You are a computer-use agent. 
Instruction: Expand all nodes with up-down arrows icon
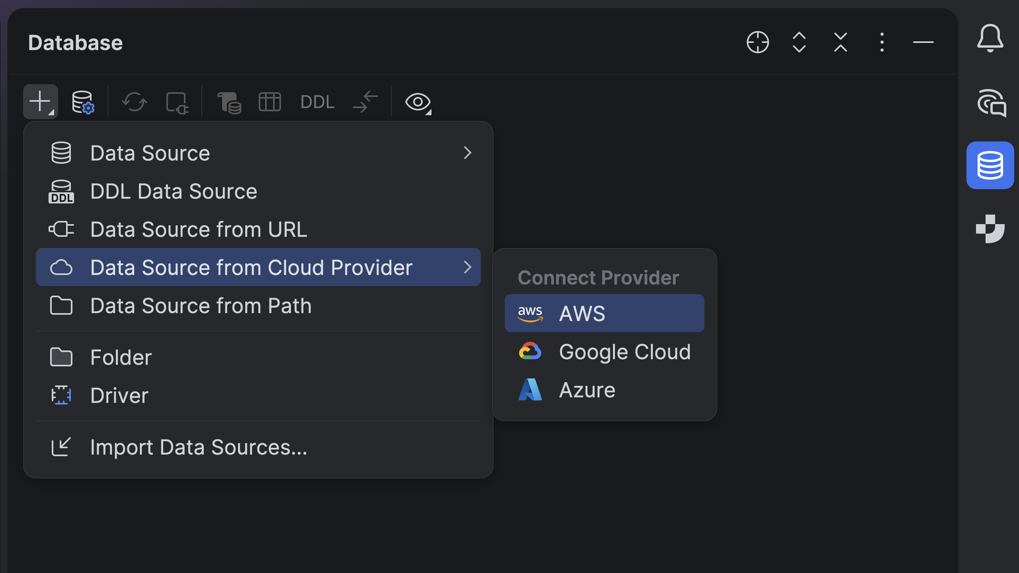(x=799, y=42)
